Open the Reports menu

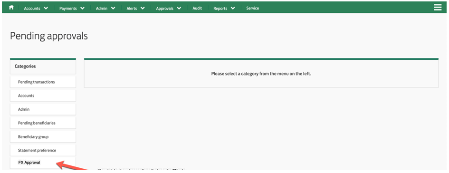coord(220,9)
